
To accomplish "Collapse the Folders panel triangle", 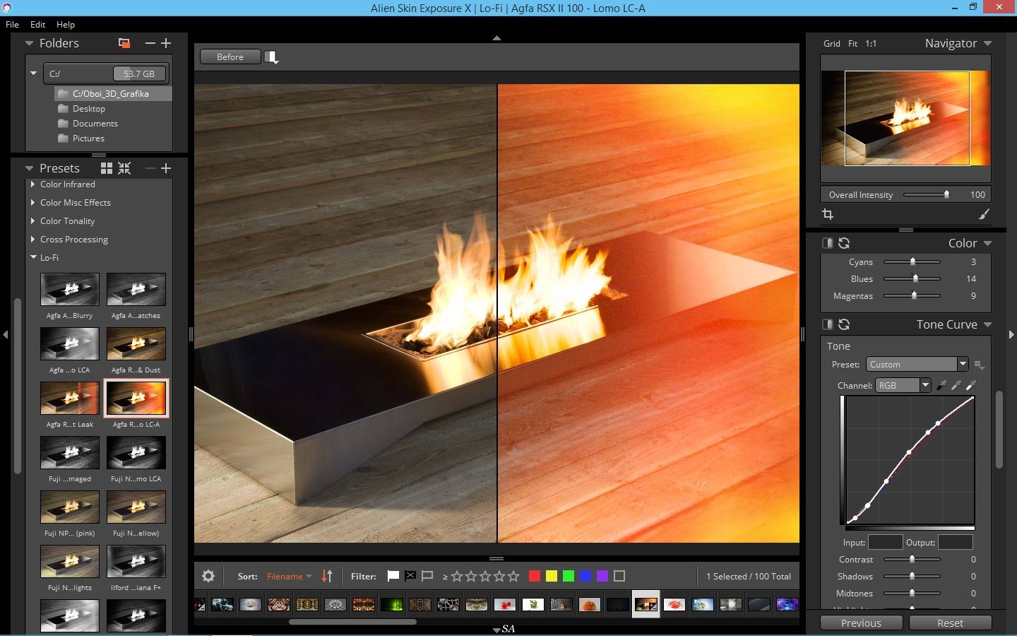I will click(x=29, y=43).
